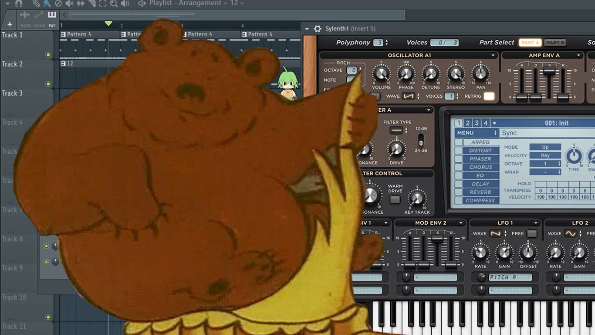Screen dimensions: 595x335
Task: Select PART B in Sylenth1
Action: 555,42
